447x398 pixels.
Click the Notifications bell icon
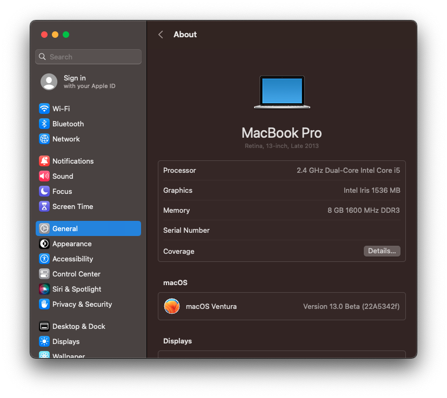(x=44, y=161)
